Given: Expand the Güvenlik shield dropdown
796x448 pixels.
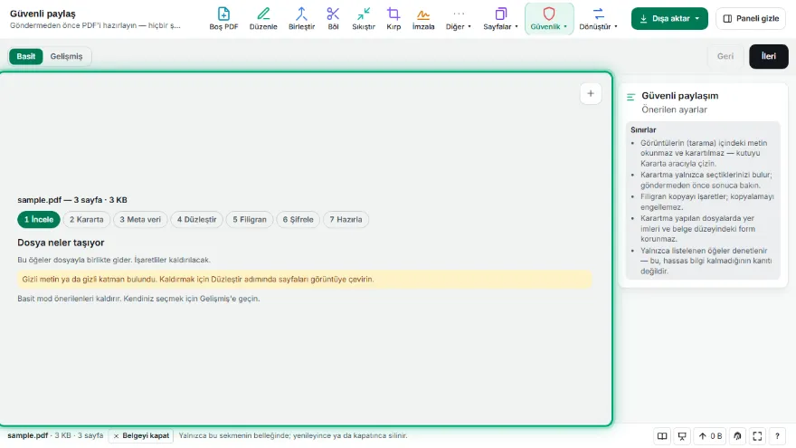Looking at the screenshot, I should coord(549,18).
